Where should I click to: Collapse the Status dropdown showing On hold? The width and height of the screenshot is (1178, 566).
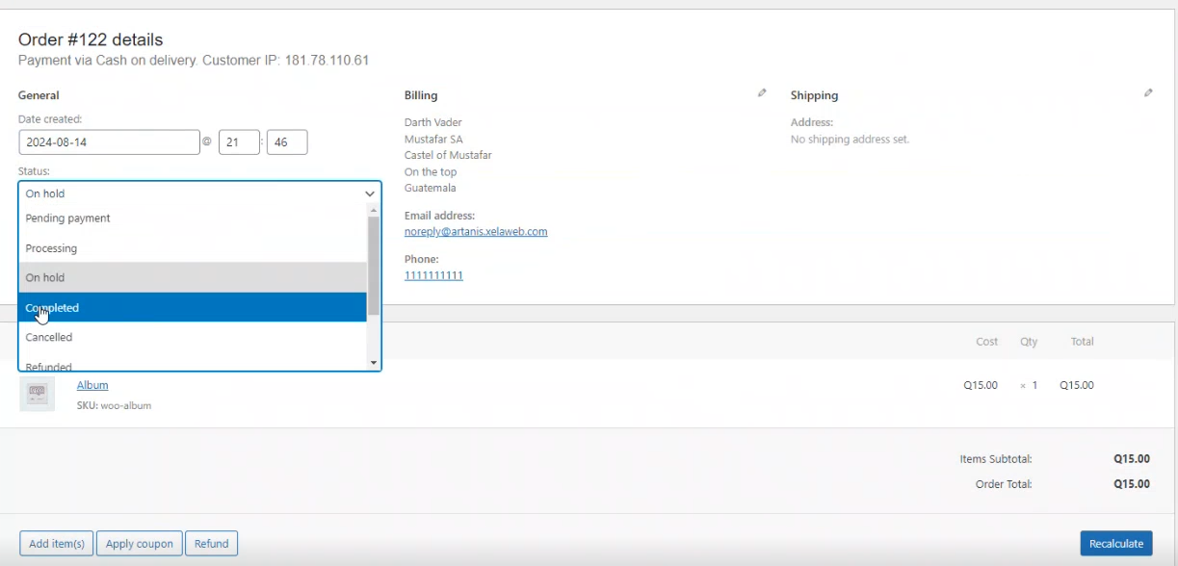(x=199, y=193)
